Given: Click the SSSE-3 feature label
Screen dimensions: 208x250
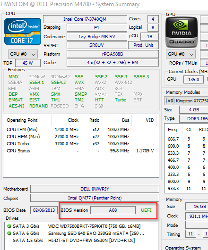Looking at the screenshot, I should (x=141, y=77).
